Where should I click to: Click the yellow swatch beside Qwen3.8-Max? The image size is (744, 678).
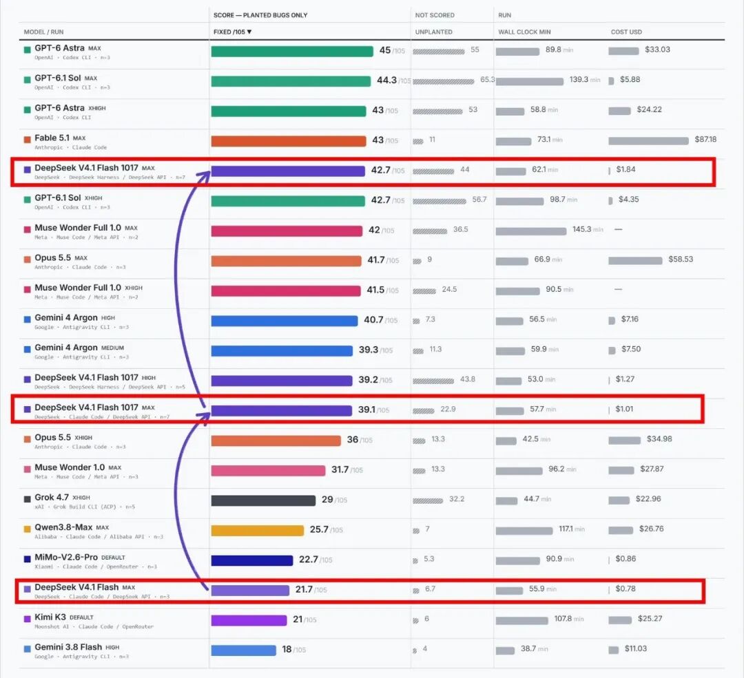coord(28,529)
